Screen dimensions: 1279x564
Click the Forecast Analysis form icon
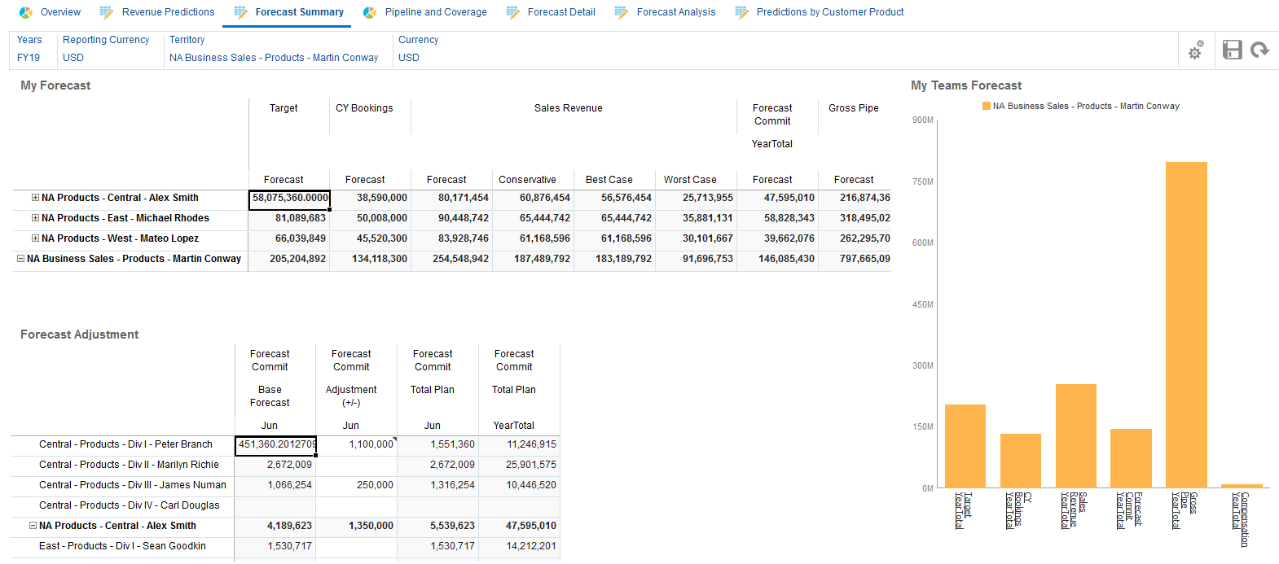coord(622,12)
